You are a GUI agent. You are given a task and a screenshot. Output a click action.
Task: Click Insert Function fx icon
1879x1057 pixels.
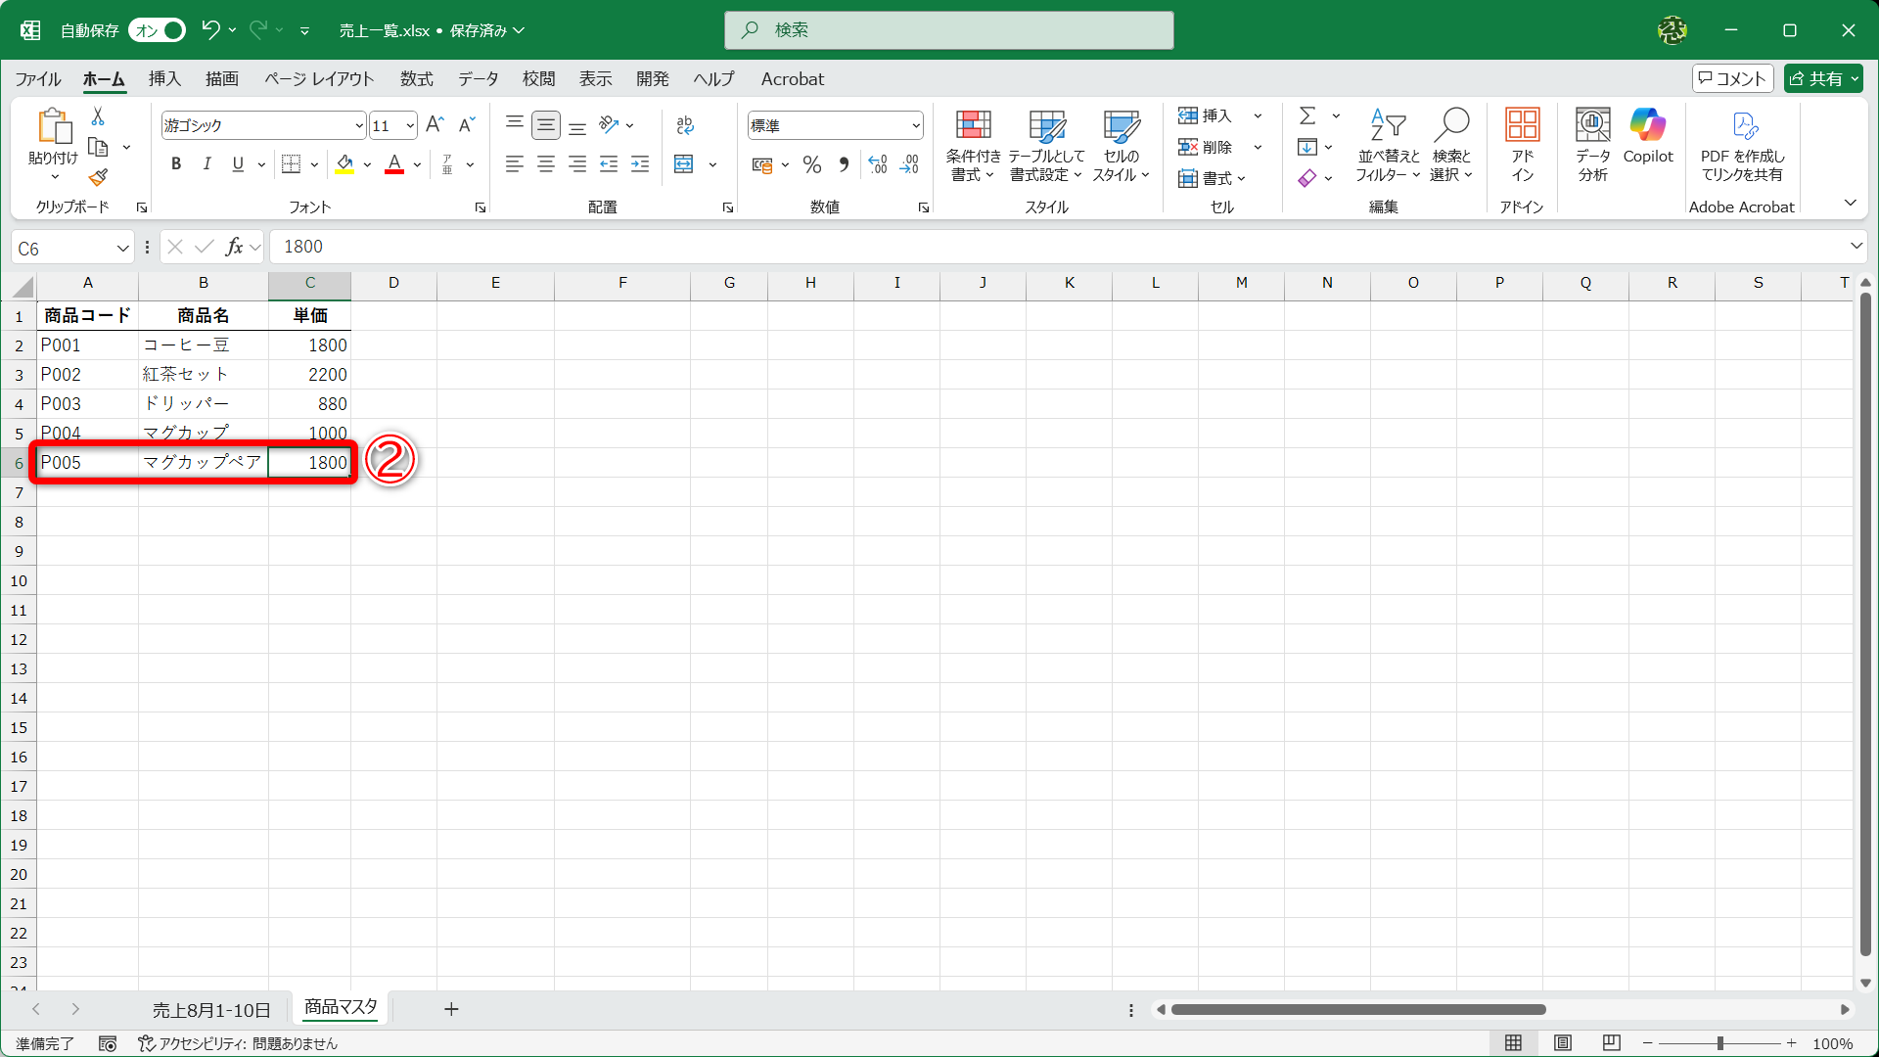point(234,247)
